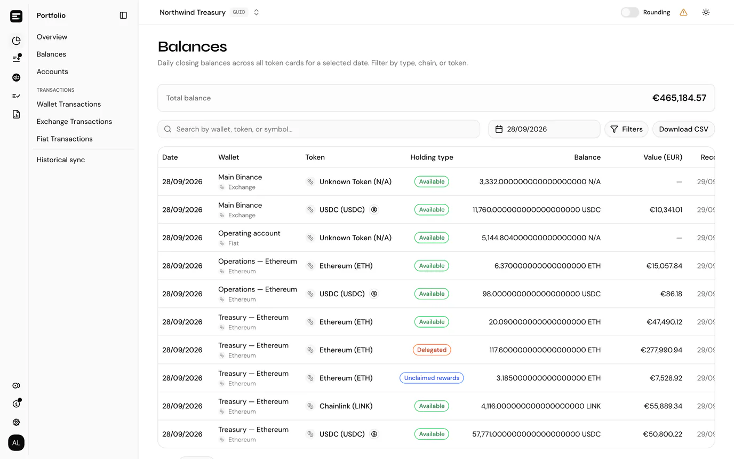Select Balances in the sidebar

coord(51,54)
